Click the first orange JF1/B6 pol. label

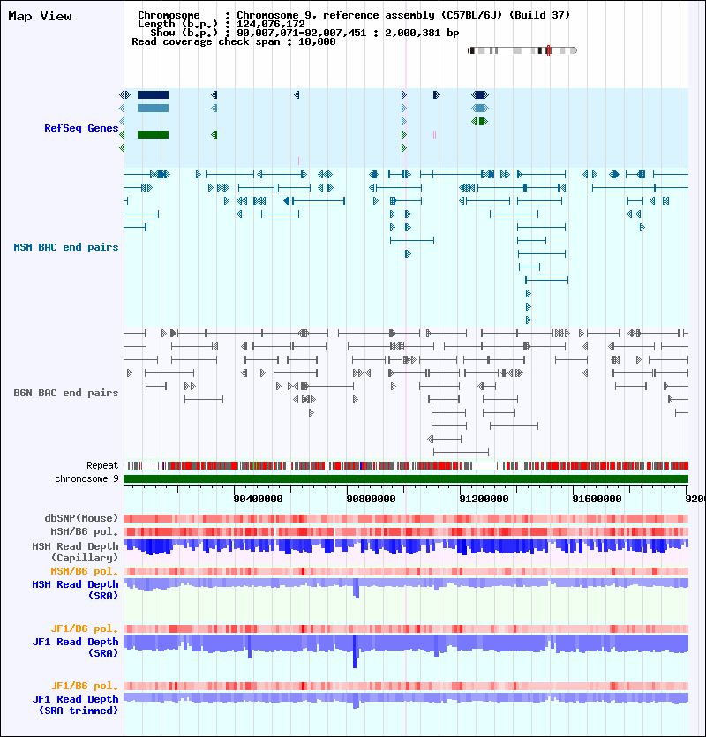85,629
